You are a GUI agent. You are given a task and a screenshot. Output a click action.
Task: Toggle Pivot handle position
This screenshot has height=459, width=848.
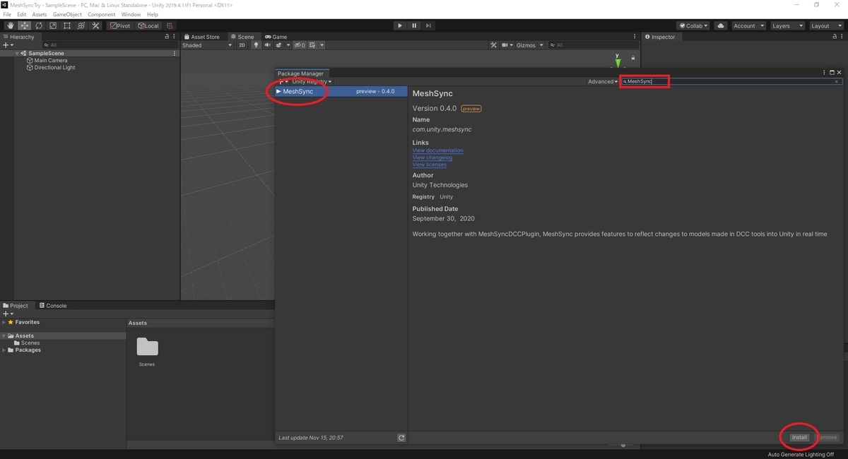[x=120, y=25]
